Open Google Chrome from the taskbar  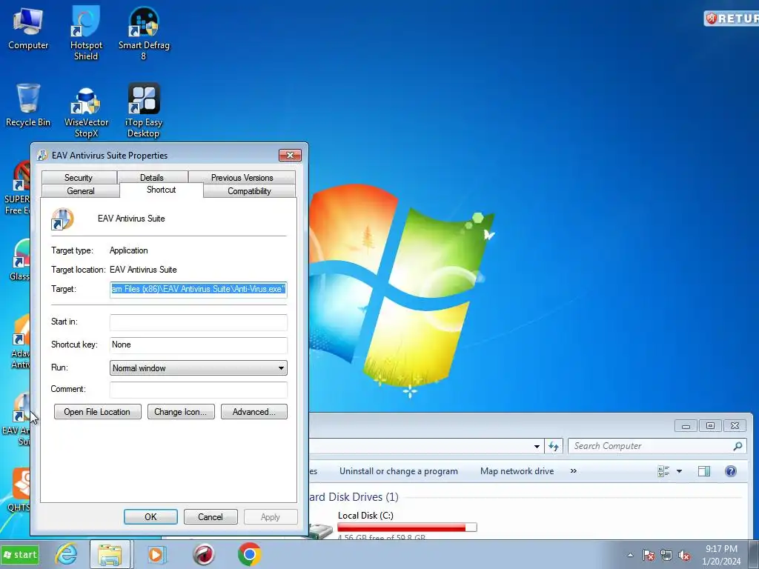249,554
